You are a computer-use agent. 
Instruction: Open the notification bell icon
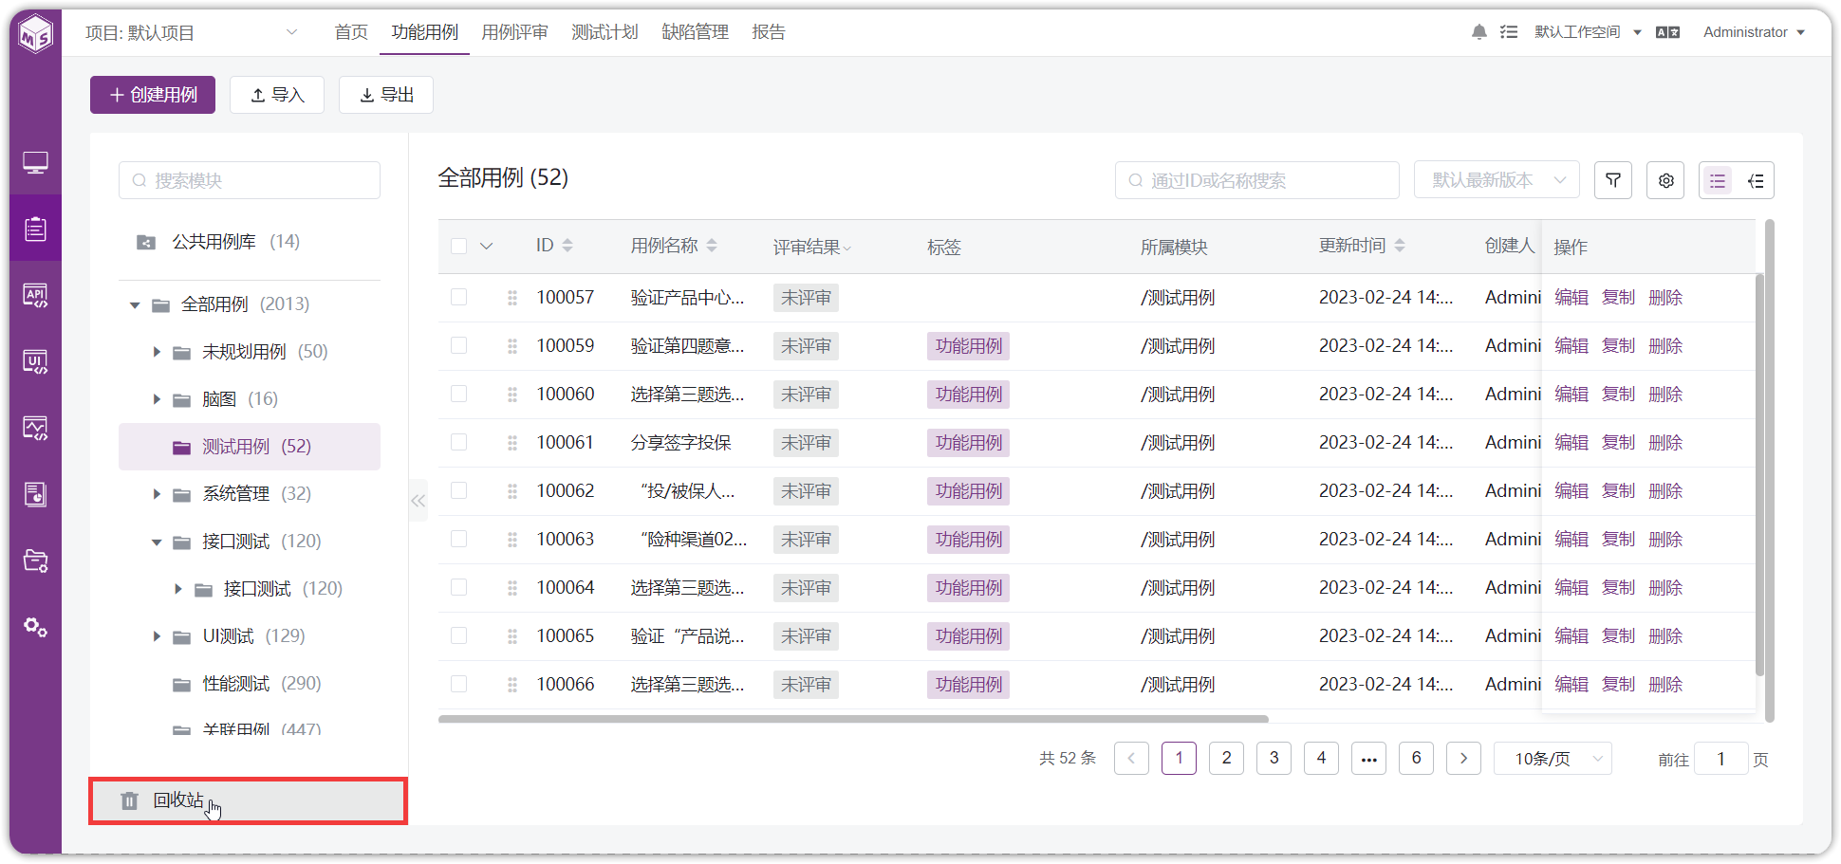(1478, 32)
